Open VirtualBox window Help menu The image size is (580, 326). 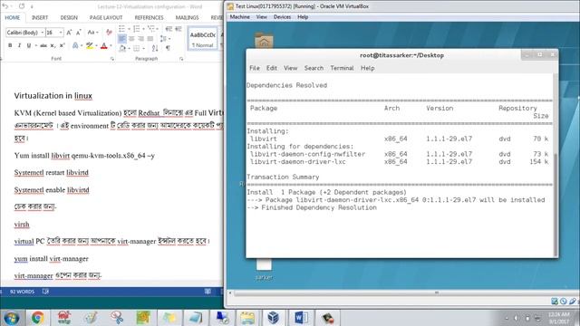coord(303,17)
